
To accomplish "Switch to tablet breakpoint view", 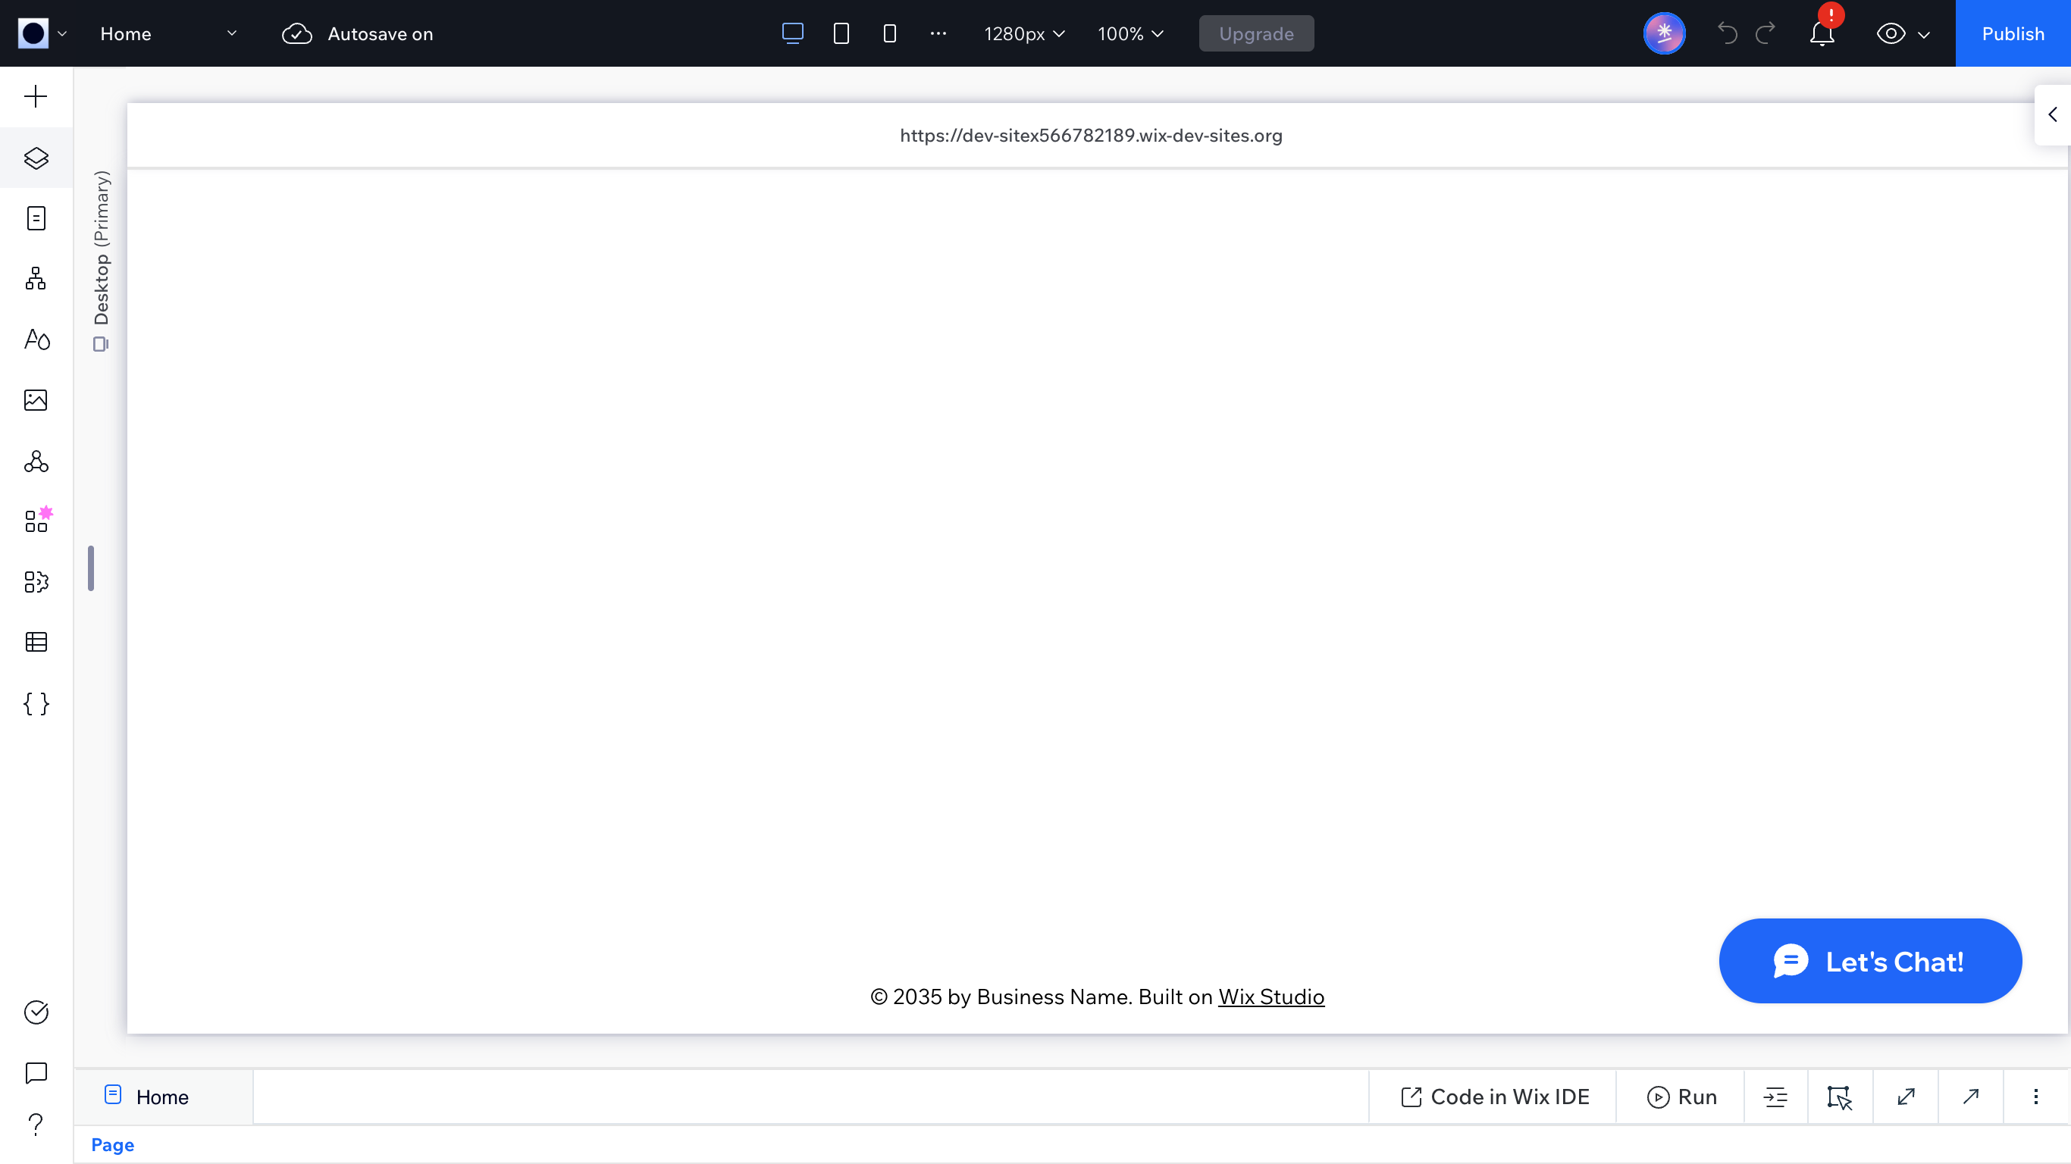I will click(841, 34).
